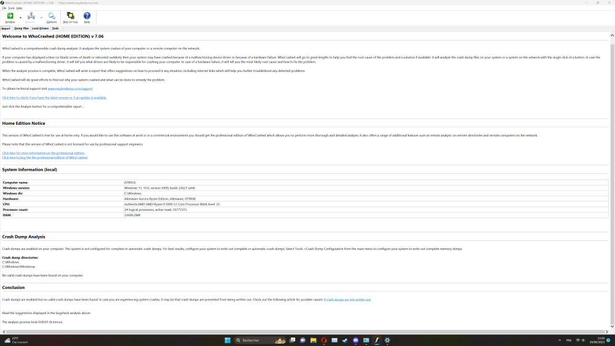Click the Home Edition Notice heading
The width and height of the screenshot is (615, 346).
click(x=23, y=123)
